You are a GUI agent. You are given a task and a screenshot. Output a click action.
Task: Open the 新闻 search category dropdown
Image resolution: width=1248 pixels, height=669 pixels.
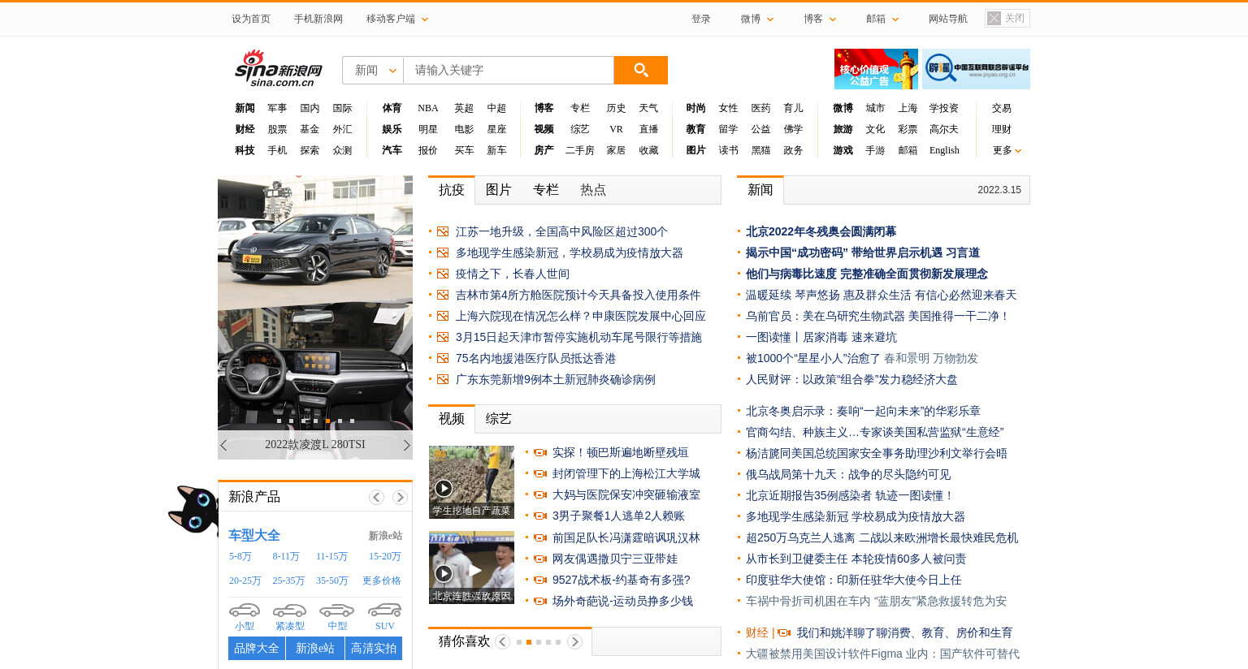coord(373,70)
